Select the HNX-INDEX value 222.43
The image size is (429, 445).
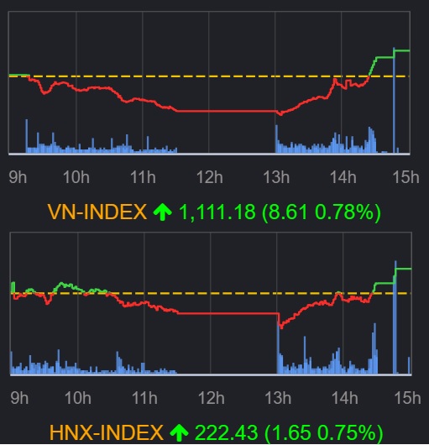(227, 432)
